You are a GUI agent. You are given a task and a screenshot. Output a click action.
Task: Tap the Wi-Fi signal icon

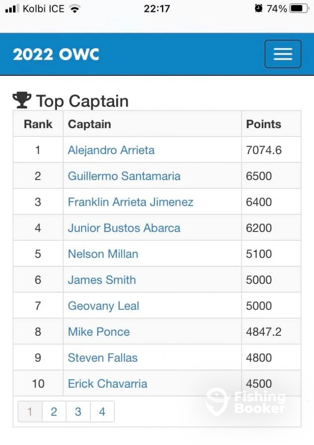(75, 9)
